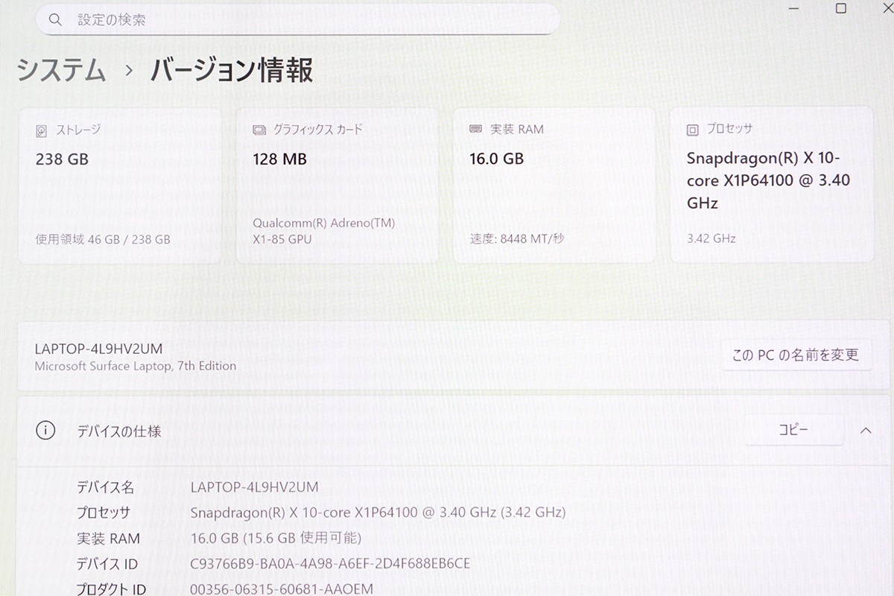
Task: Open the 128 MB graphics card tile
Action: pyautogui.click(x=337, y=186)
